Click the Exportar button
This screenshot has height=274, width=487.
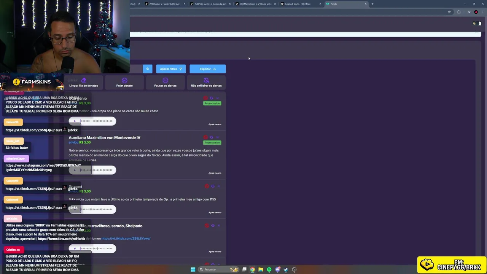point(208,69)
